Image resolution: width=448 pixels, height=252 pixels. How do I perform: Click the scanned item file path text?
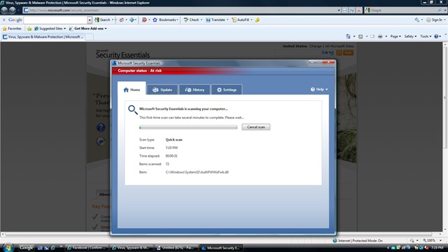tap(197, 172)
